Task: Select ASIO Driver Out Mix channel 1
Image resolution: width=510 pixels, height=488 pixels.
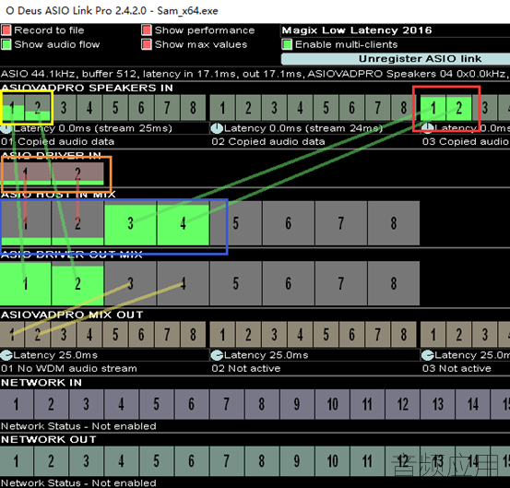Action: tap(26, 283)
